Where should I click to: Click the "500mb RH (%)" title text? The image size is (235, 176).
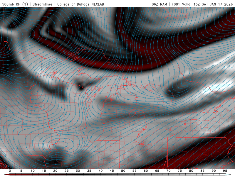click(15, 4)
